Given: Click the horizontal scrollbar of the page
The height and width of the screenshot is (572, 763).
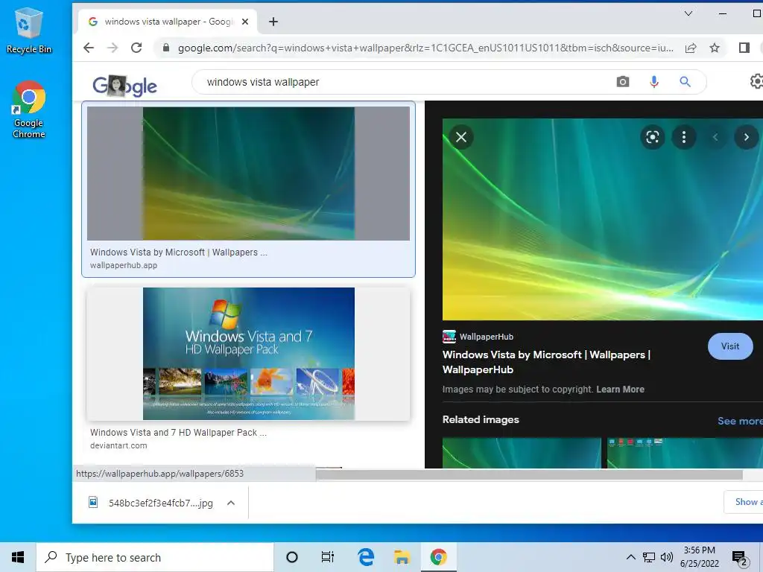Looking at the screenshot, I should pos(530,475).
